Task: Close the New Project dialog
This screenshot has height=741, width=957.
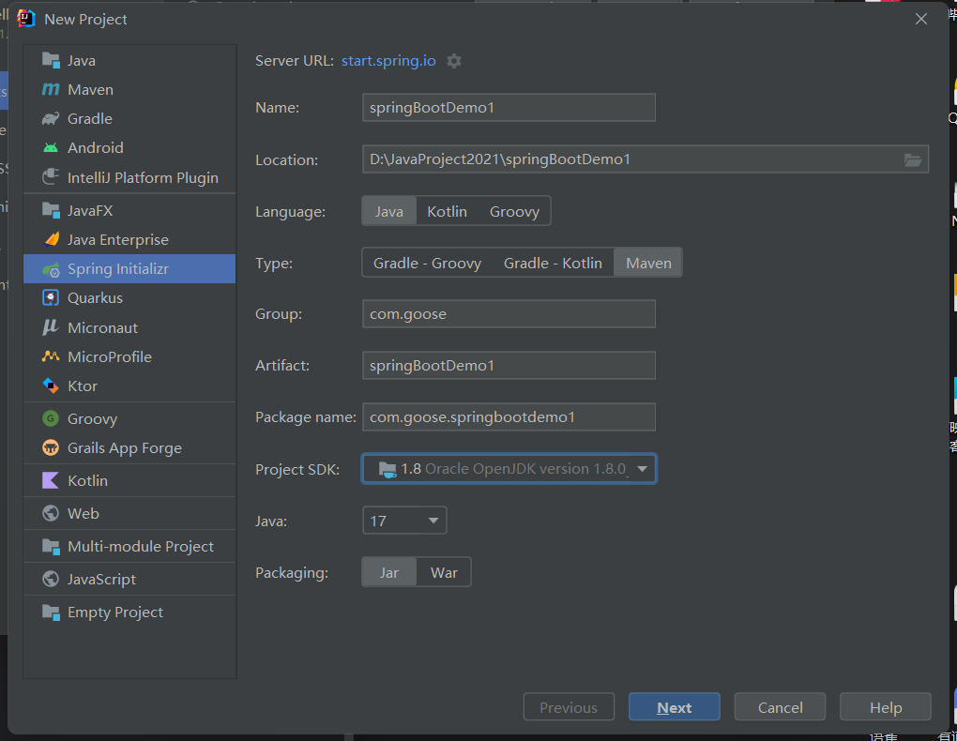Action: 921,19
